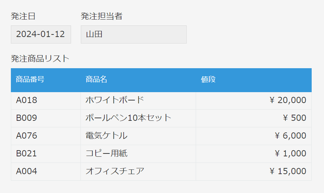The height and width of the screenshot is (193, 324).
Task: Click the ¥ 20,000 price cell
Action: click(254, 101)
